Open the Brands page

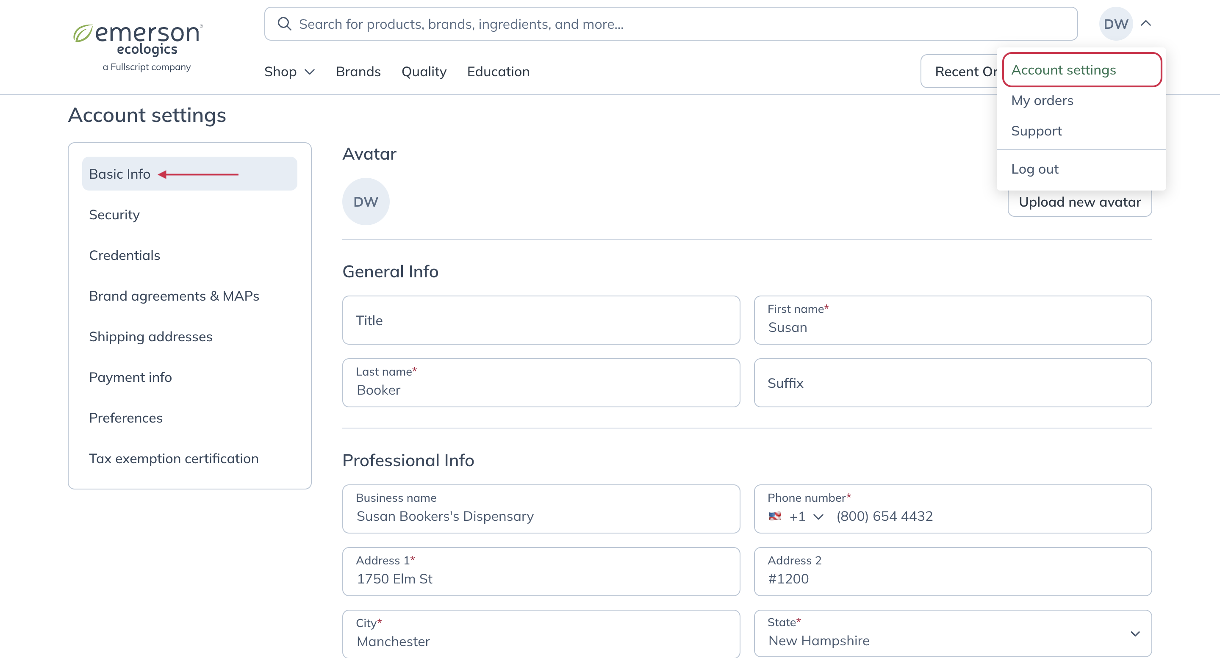(358, 72)
